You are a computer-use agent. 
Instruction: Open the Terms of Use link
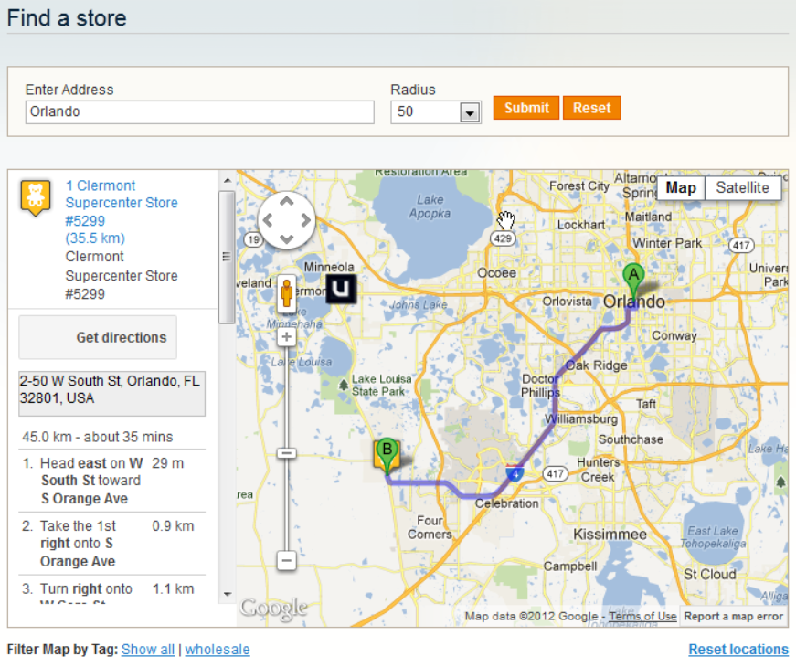pos(642,616)
